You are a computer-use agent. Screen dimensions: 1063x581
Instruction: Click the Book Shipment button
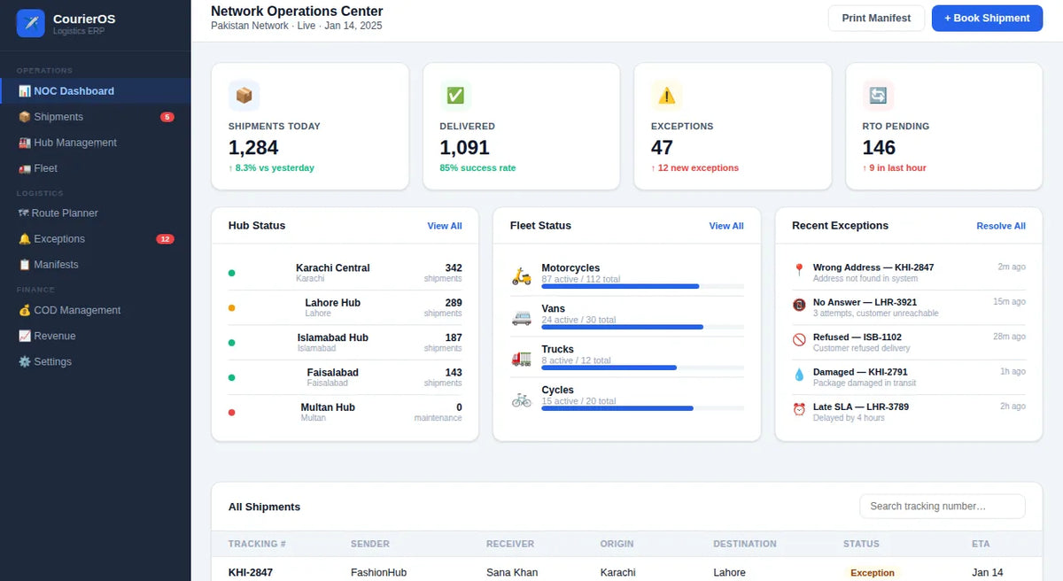pos(987,19)
